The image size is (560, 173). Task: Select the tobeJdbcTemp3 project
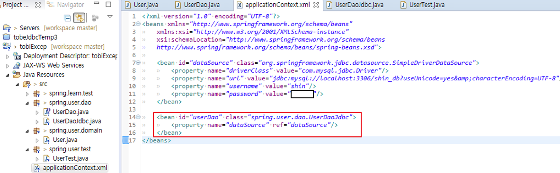[x=36, y=37]
